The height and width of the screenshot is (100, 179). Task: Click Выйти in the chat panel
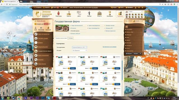point(136,54)
